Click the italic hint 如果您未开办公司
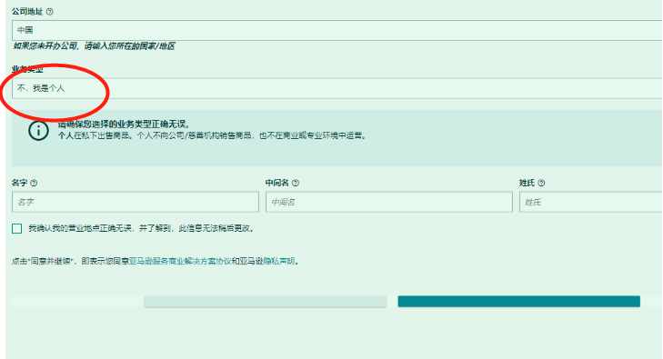 click(45, 46)
